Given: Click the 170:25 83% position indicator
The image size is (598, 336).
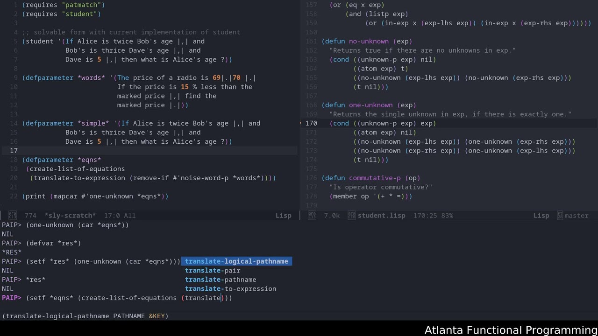Looking at the screenshot, I should [433, 216].
